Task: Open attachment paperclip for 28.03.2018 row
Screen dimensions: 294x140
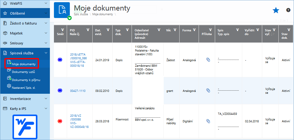Action: (x=208, y=121)
